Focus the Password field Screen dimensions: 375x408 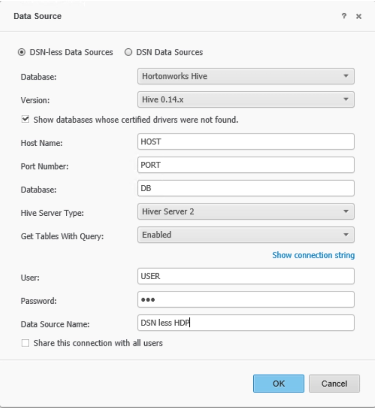246,299
